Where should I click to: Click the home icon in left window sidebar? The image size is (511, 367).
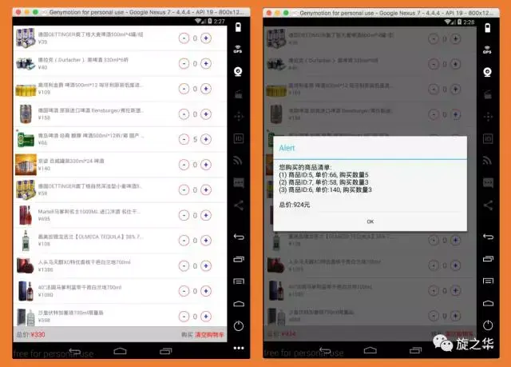pyautogui.click(x=239, y=304)
